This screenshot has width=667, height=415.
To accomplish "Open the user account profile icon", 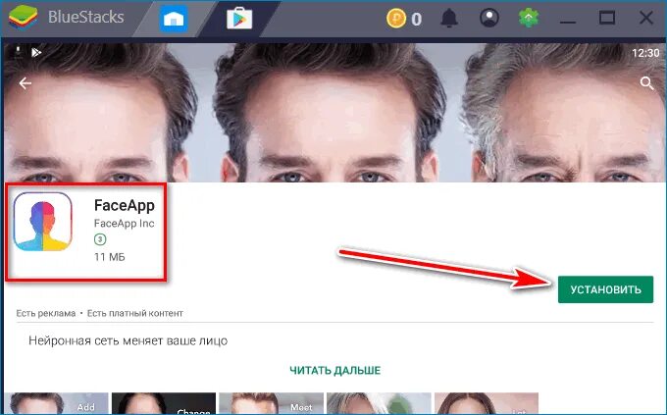I will point(489,18).
